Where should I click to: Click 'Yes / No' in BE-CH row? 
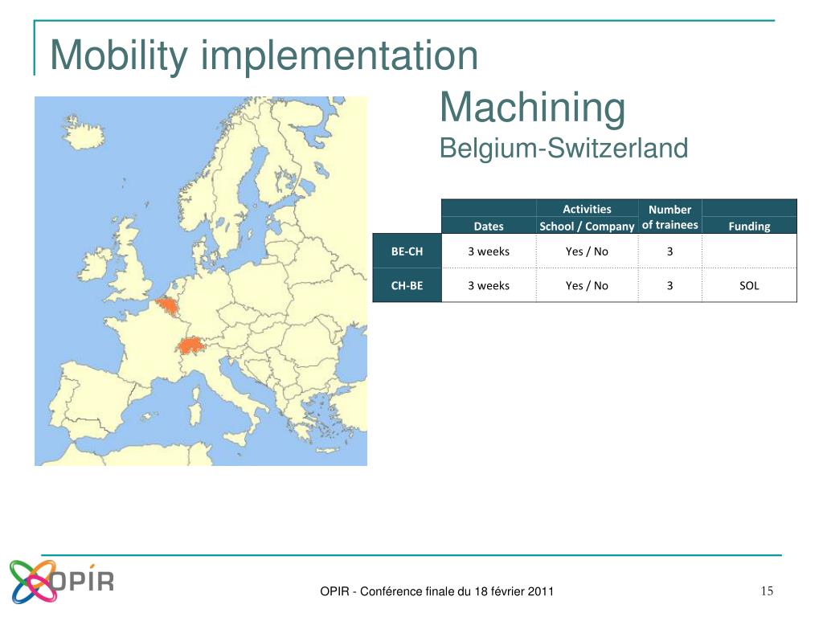click(x=587, y=251)
